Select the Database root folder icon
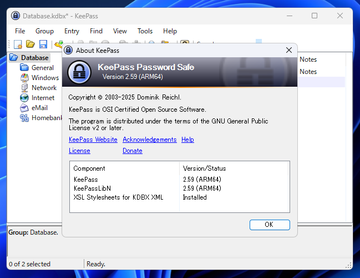360x278 pixels. coord(14,57)
